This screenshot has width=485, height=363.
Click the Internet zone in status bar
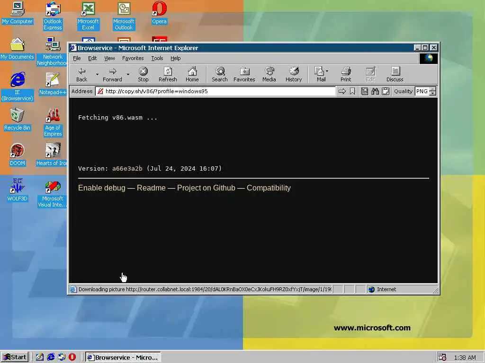pos(382,289)
